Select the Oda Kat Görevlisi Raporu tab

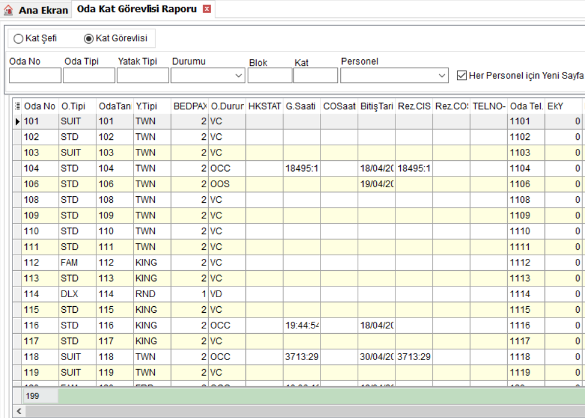136,9
